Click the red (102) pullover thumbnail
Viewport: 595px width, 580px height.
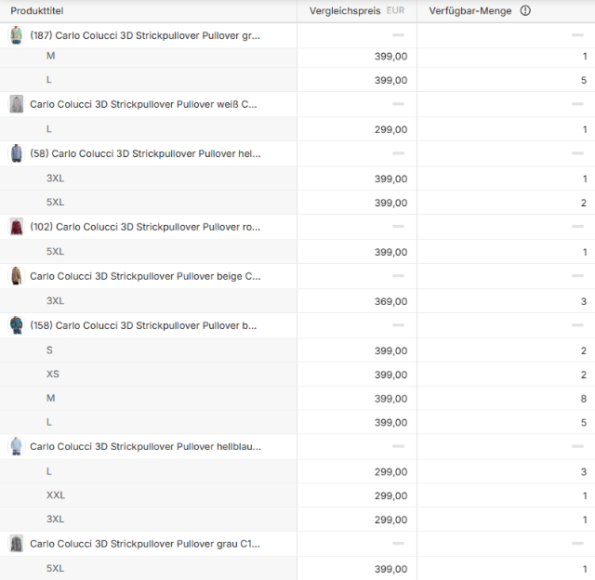point(16,227)
